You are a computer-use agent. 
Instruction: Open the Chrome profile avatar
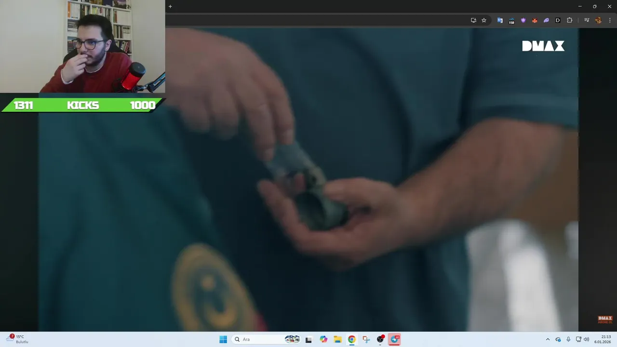598,20
